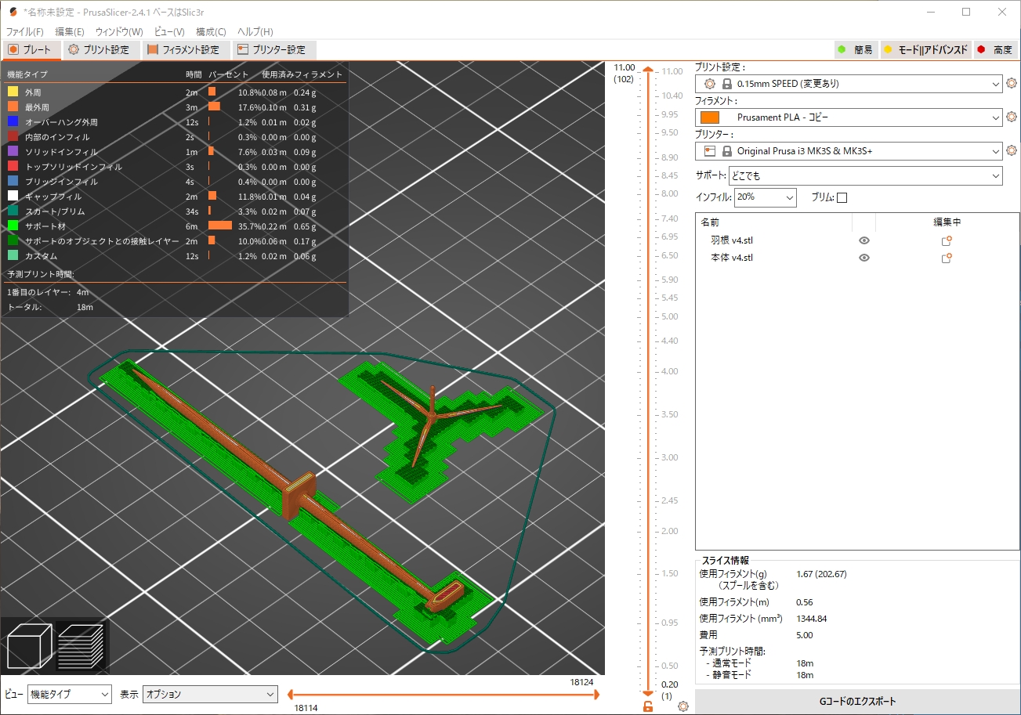This screenshot has height=715, width=1021.
Task: Open the ヘルプ(H) menu
Action: coord(255,32)
